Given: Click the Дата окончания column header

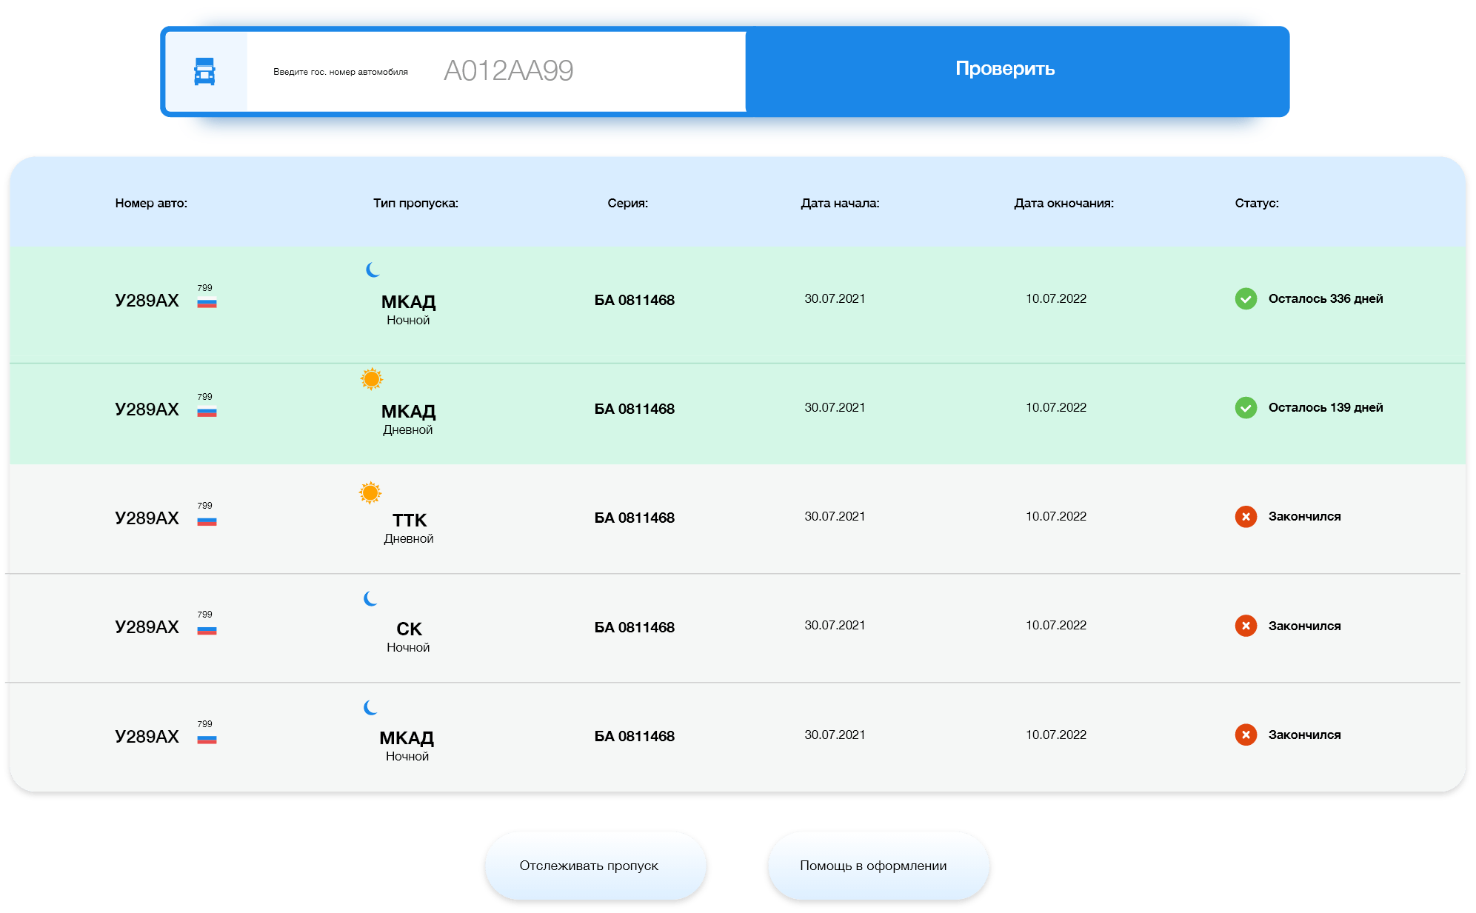Looking at the screenshot, I should point(1063,203).
